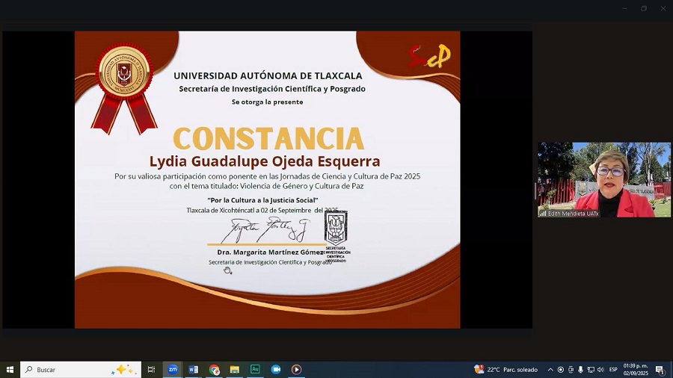Open the volume speaker control

(x=600, y=370)
